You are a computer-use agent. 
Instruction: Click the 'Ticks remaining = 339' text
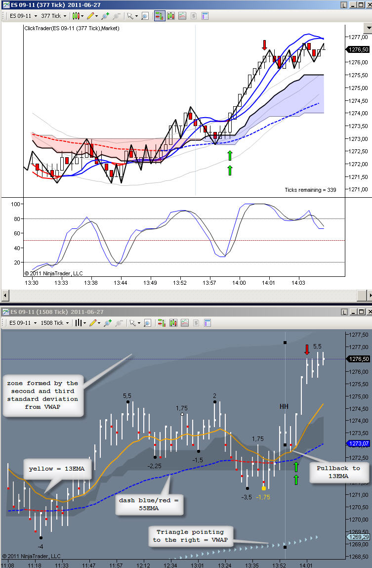coord(310,190)
